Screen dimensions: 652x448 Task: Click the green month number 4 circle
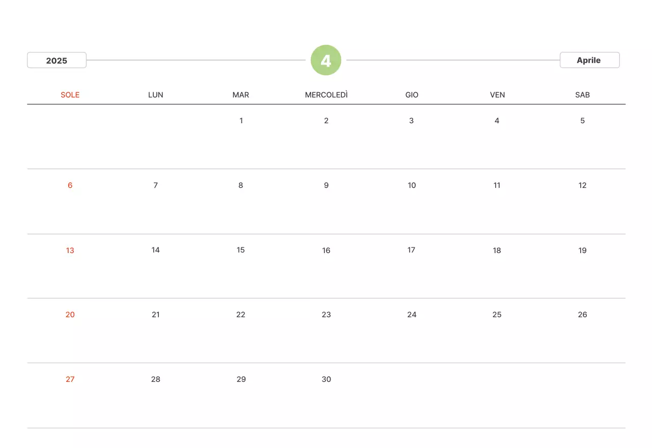pos(326,60)
